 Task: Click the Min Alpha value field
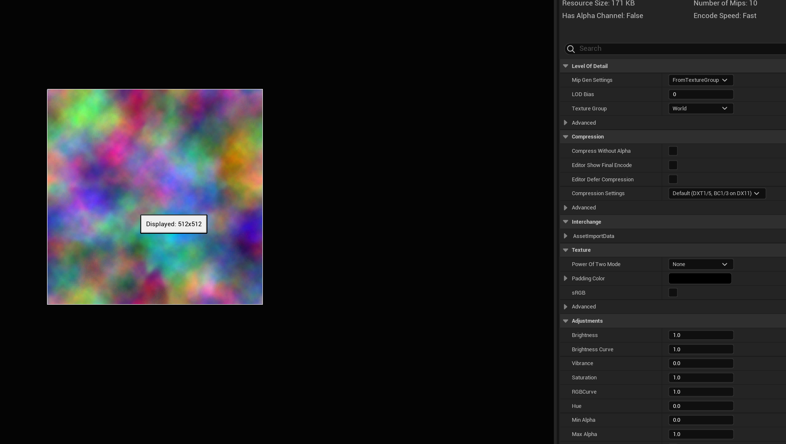[701, 420]
